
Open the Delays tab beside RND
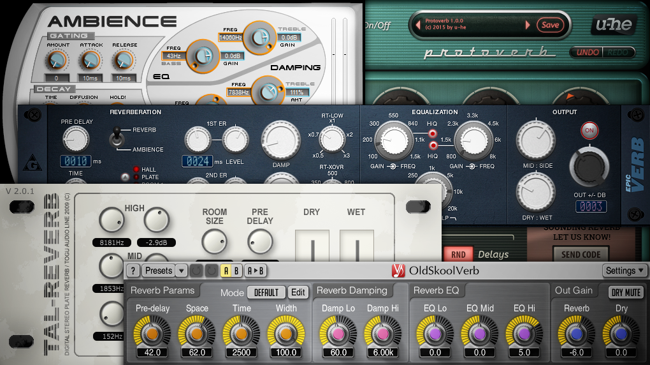[x=493, y=254]
